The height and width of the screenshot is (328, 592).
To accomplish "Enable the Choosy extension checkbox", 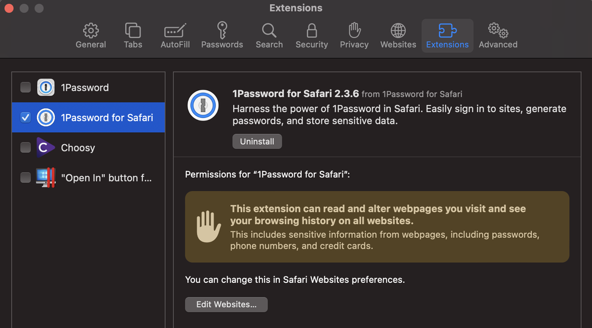I will click(26, 147).
